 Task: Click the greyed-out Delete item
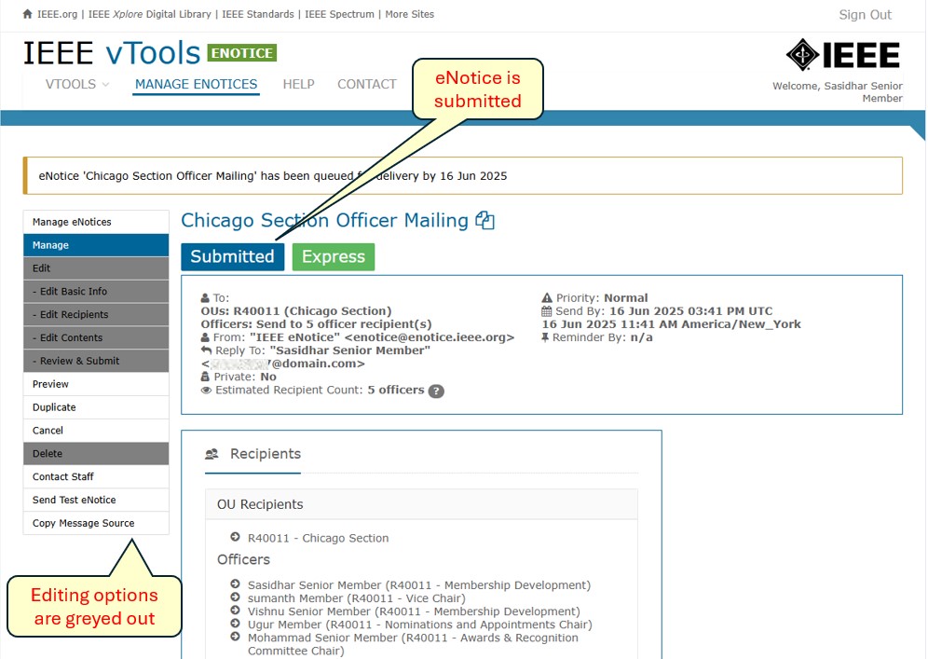pyautogui.click(x=96, y=454)
